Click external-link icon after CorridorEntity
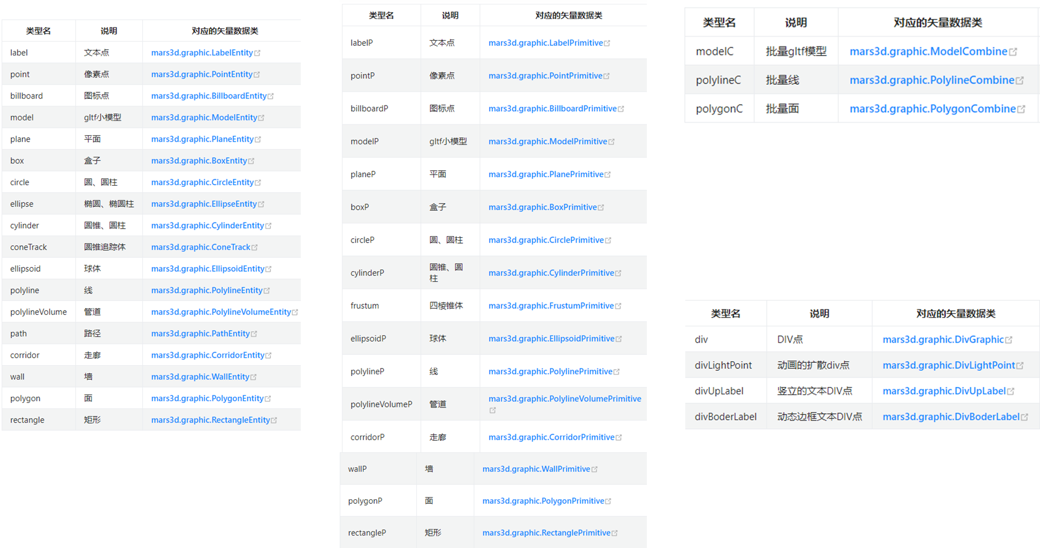1040x548 pixels. point(268,355)
